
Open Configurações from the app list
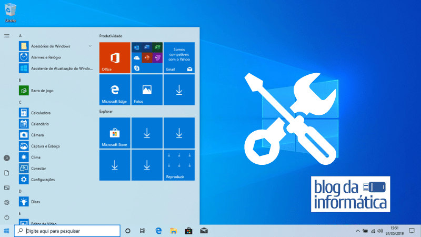click(56, 180)
